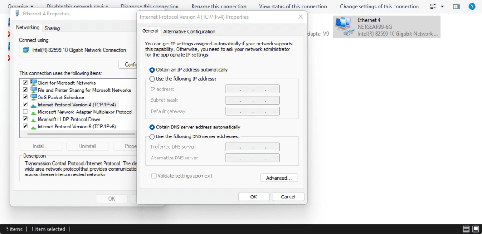This screenshot has height=234, width=482.
Task: Toggle the preview pane icon
Action: [456, 7]
